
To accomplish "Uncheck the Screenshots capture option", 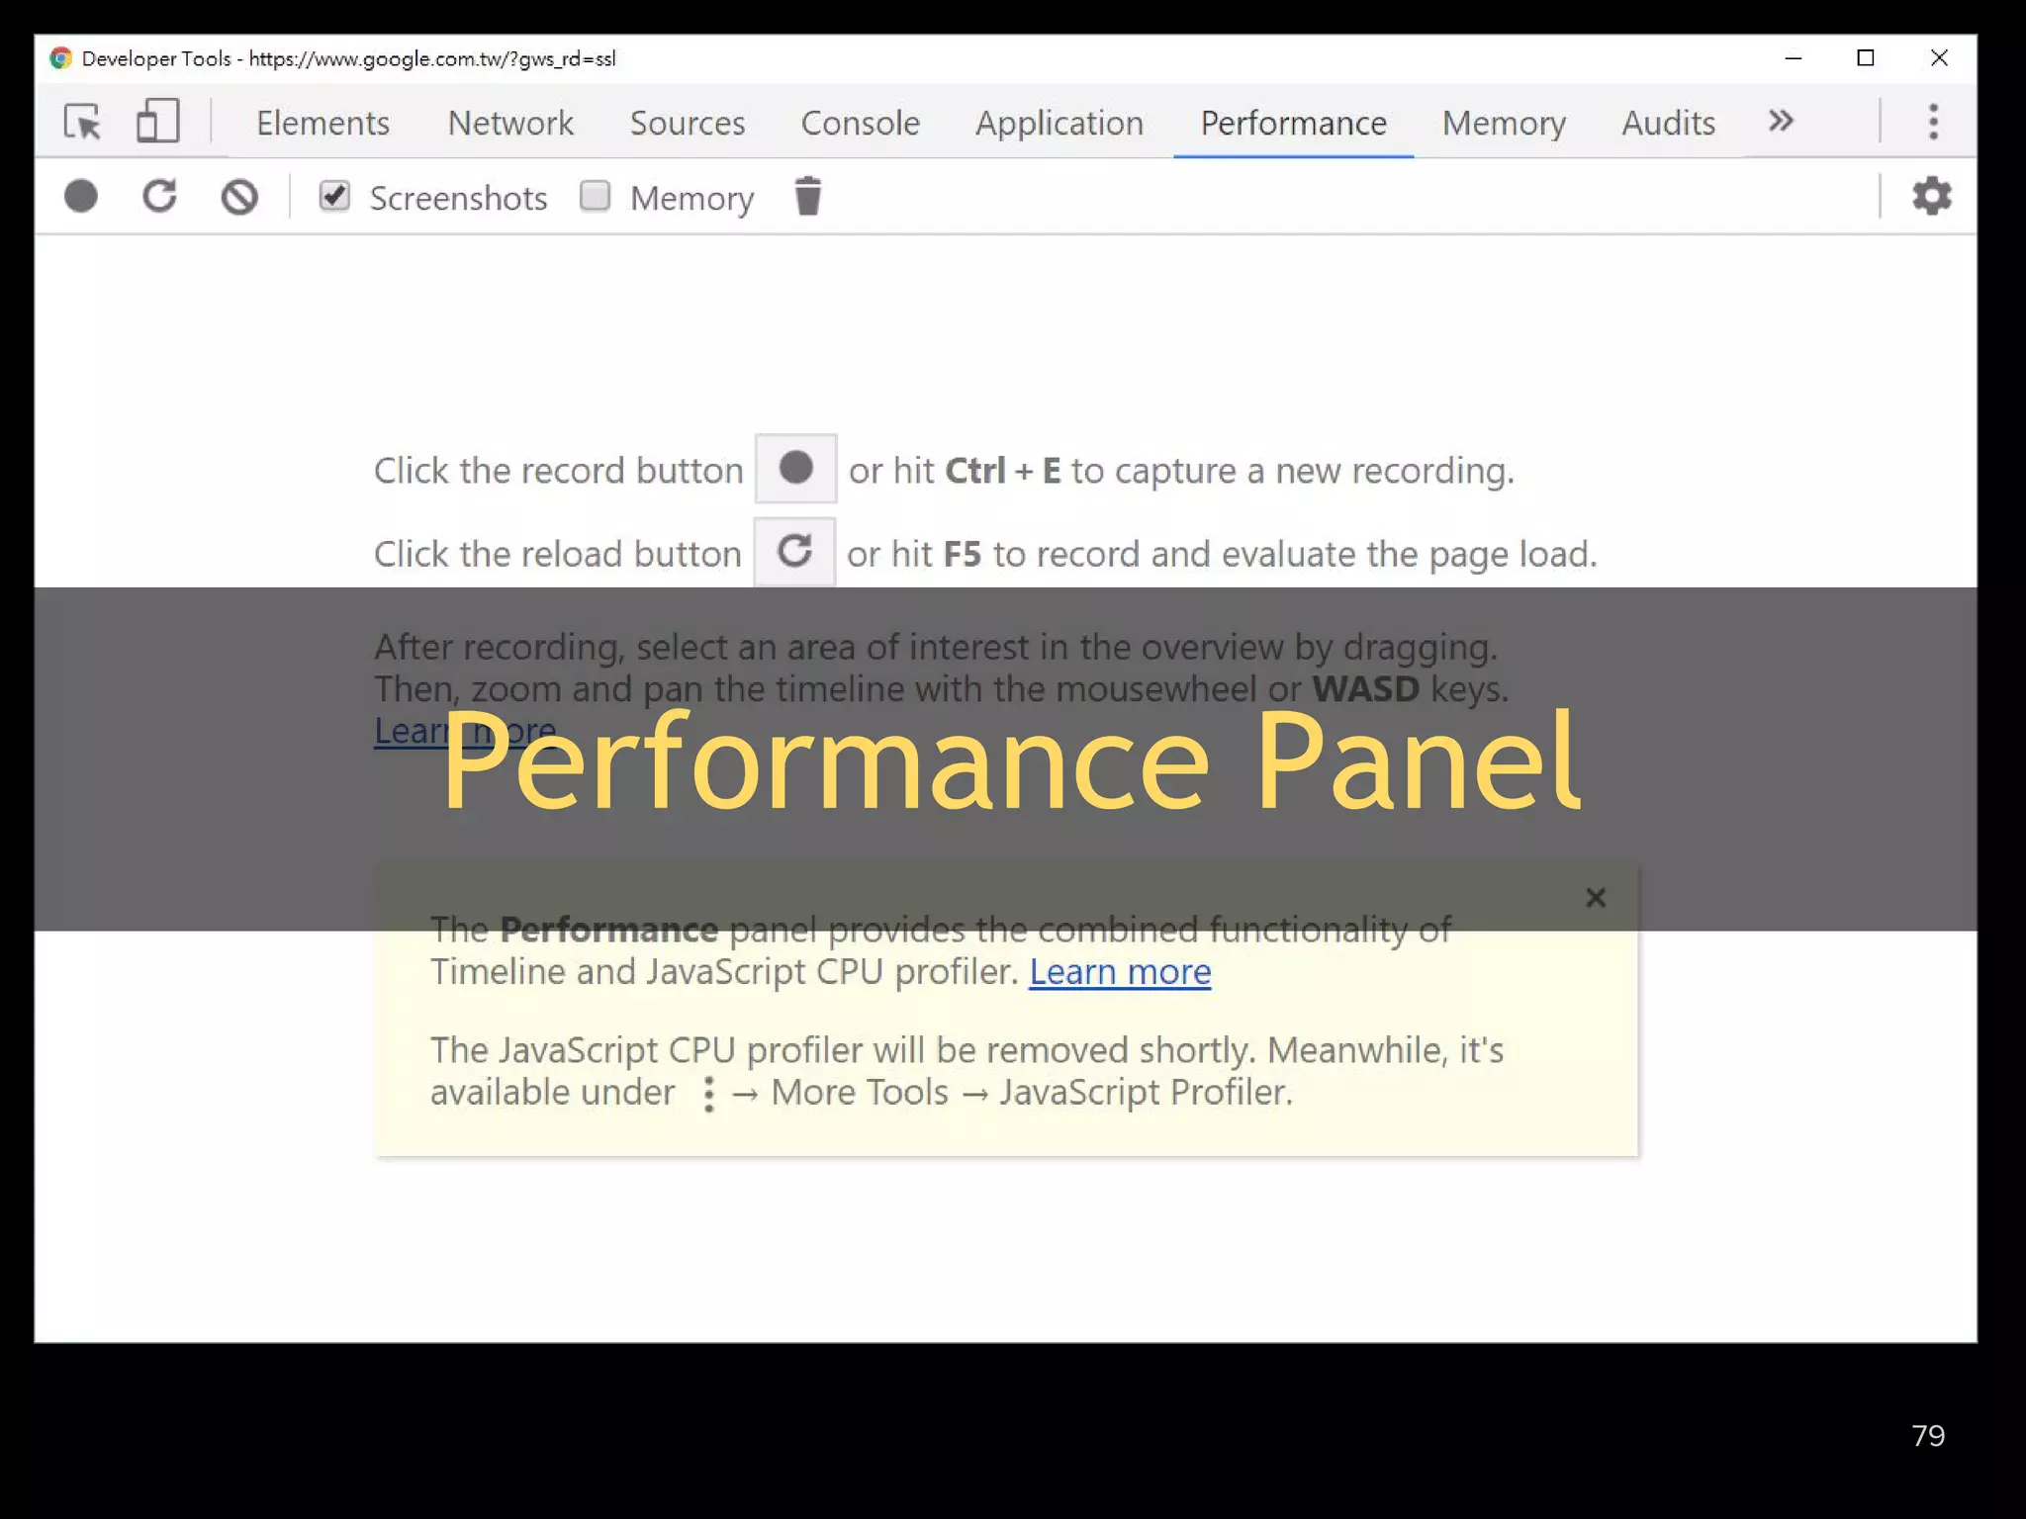I will tap(334, 196).
